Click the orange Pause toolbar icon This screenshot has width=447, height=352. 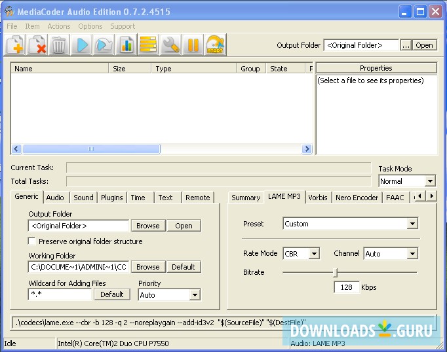tap(193, 44)
